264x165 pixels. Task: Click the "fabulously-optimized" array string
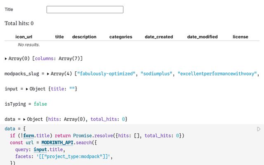click(108, 74)
